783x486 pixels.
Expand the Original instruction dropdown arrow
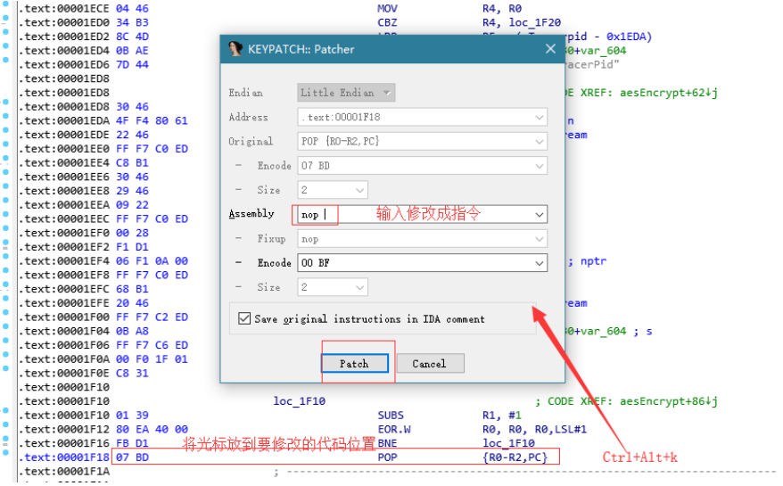tap(539, 142)
